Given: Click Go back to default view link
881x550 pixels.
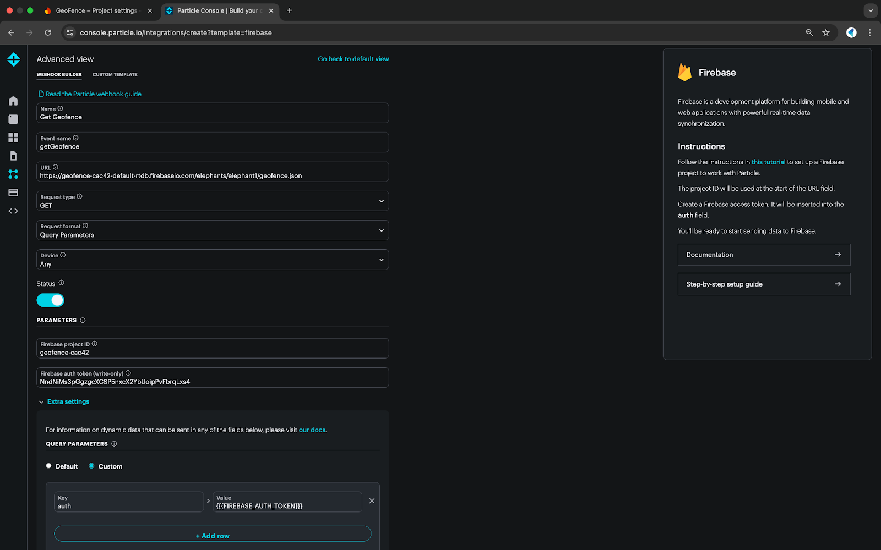Looking at the screenshot, I should pyautogui.click(x=353, y=59).
